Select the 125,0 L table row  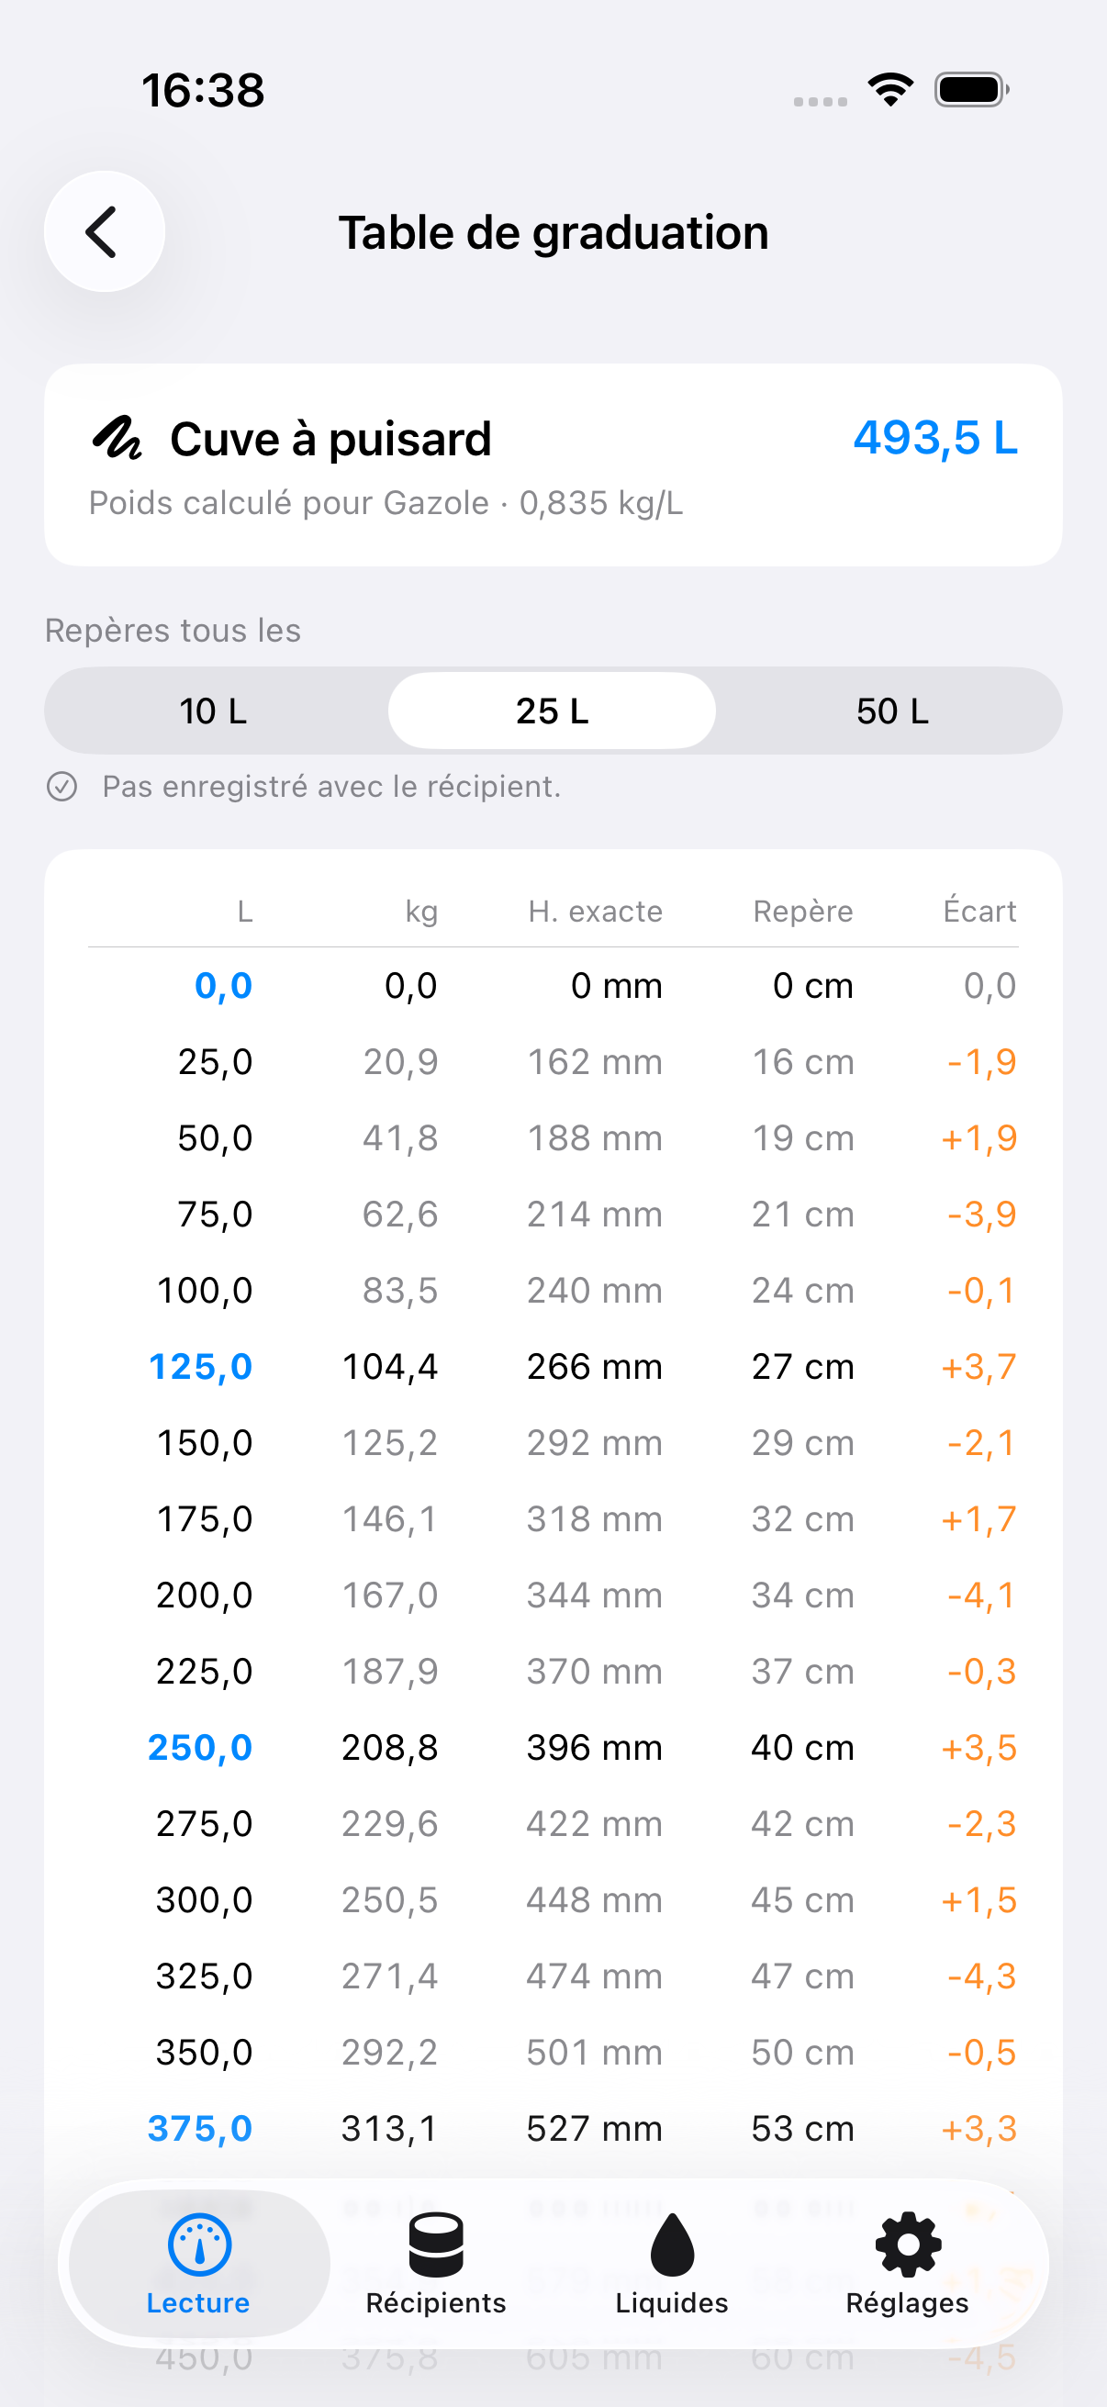pyautogui.click(x=553, y=1367)
